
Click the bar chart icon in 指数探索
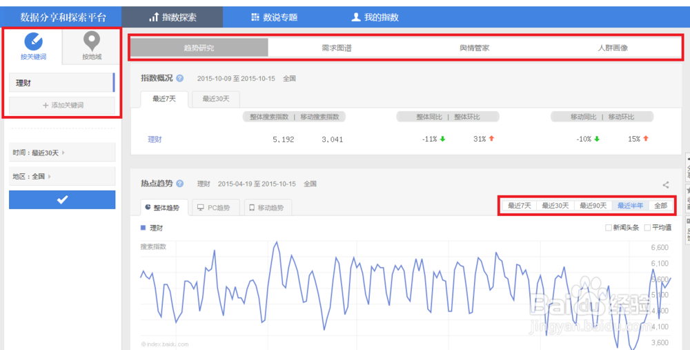pyautogui.click(x=154, y=17)
